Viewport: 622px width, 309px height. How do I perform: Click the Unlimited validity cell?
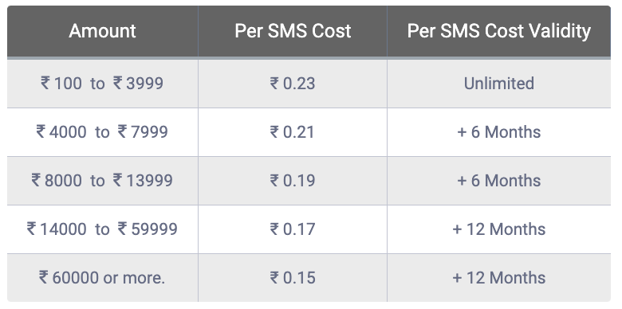click(x=499, y=84)
